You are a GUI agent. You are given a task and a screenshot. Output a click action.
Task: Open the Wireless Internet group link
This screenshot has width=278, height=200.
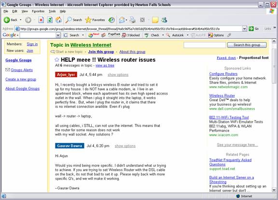point(91,45)
